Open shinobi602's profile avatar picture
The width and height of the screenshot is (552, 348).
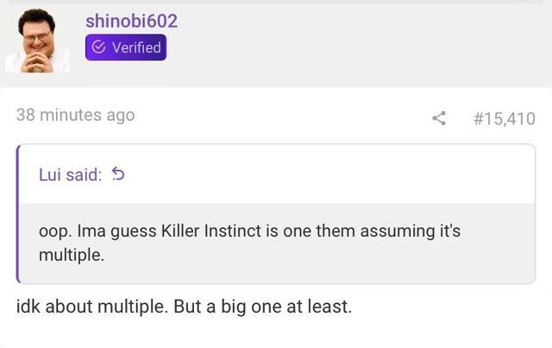(x=37, y=41)
